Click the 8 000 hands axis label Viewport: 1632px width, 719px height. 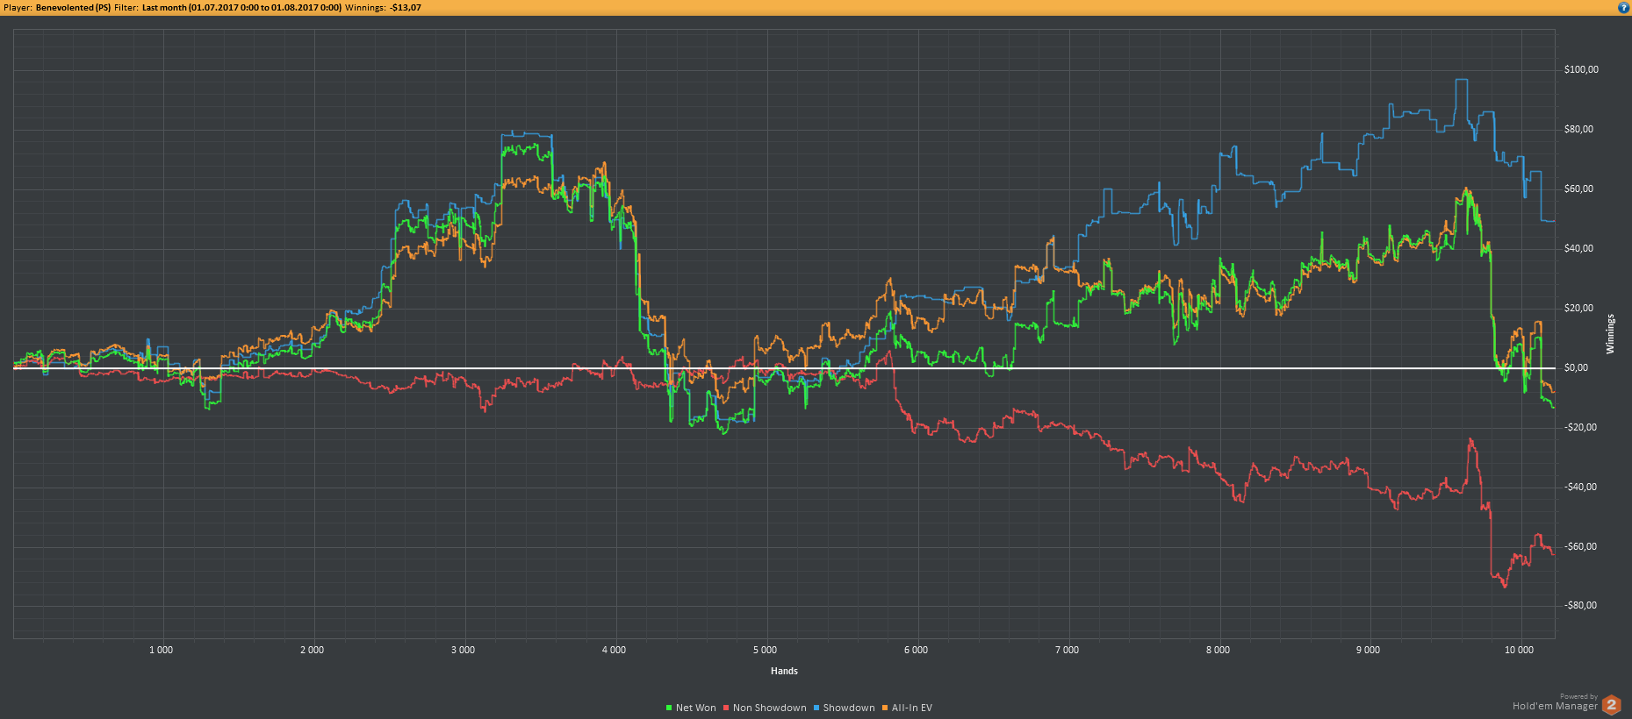tap(1218, 650)
